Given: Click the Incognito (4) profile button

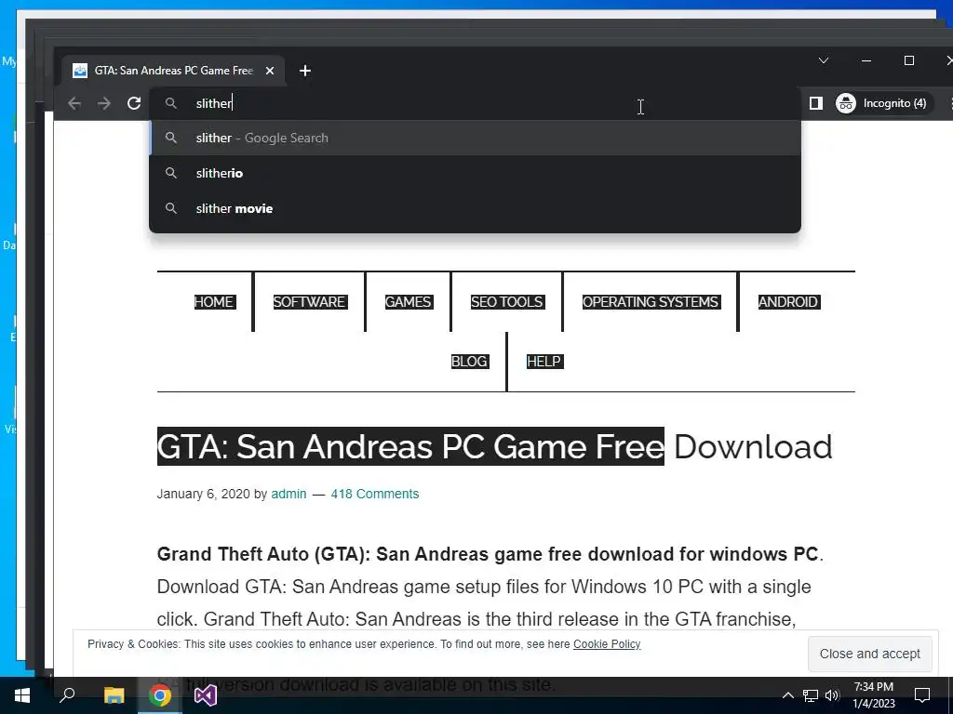Looking at the screenshot, I should [882, 103].
